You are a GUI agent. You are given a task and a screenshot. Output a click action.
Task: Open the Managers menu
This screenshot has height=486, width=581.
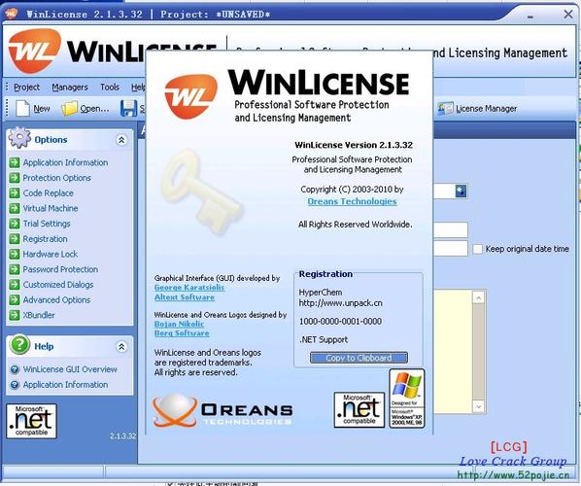[x=70, y=87]
